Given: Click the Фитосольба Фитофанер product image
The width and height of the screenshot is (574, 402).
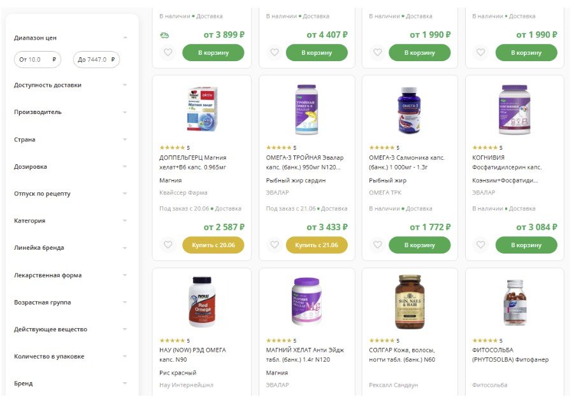Looking at the screenshot, I should click(514, 301).
